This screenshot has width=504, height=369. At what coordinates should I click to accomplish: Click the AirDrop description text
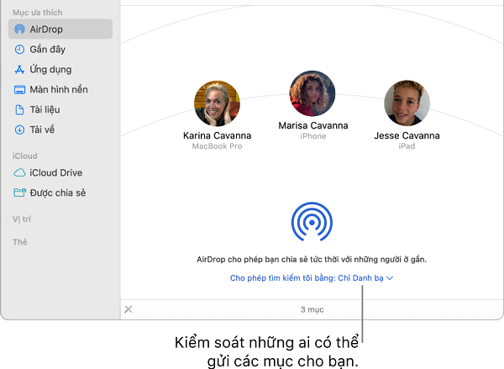pos(312,260)
